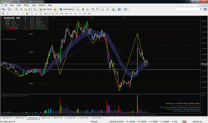The width and height of the screenshot is (208, 123).
Task: Open the Charts menu
Action: [26, 5]
